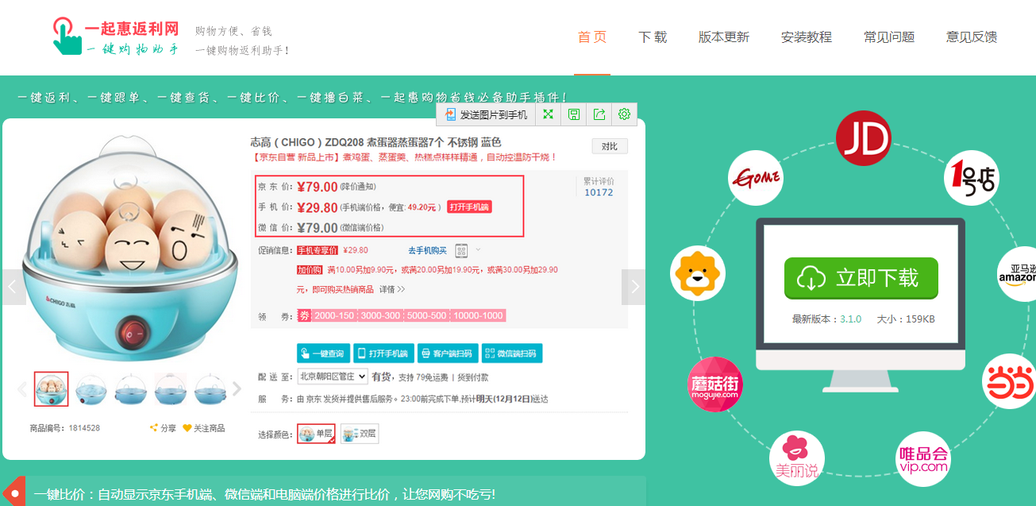
Task: Click thumbnail strip next arrow
Action: [x=237, y=389]
